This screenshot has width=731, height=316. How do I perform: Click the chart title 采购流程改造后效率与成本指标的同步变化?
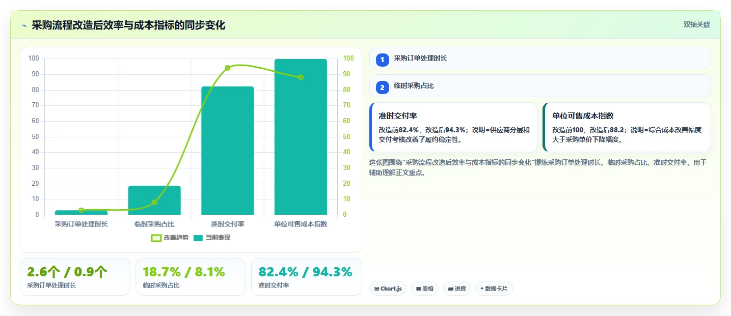[x=128, y=25]
